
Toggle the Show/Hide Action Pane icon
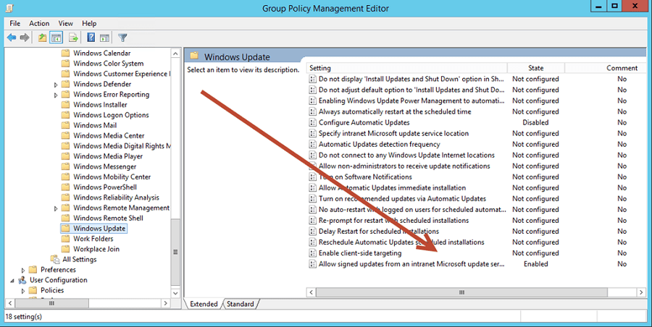[104, 38]
